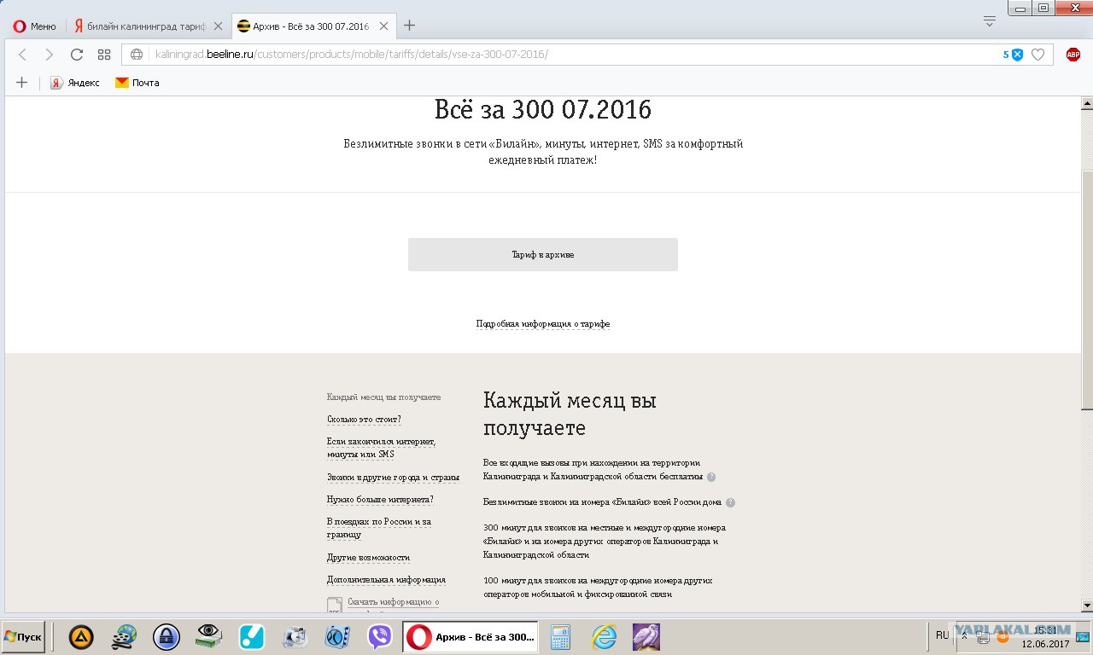Viewport: 1093px width, 655px height.
Task: Open the blue film strip taskbar app
Action: tap(337, 637)
